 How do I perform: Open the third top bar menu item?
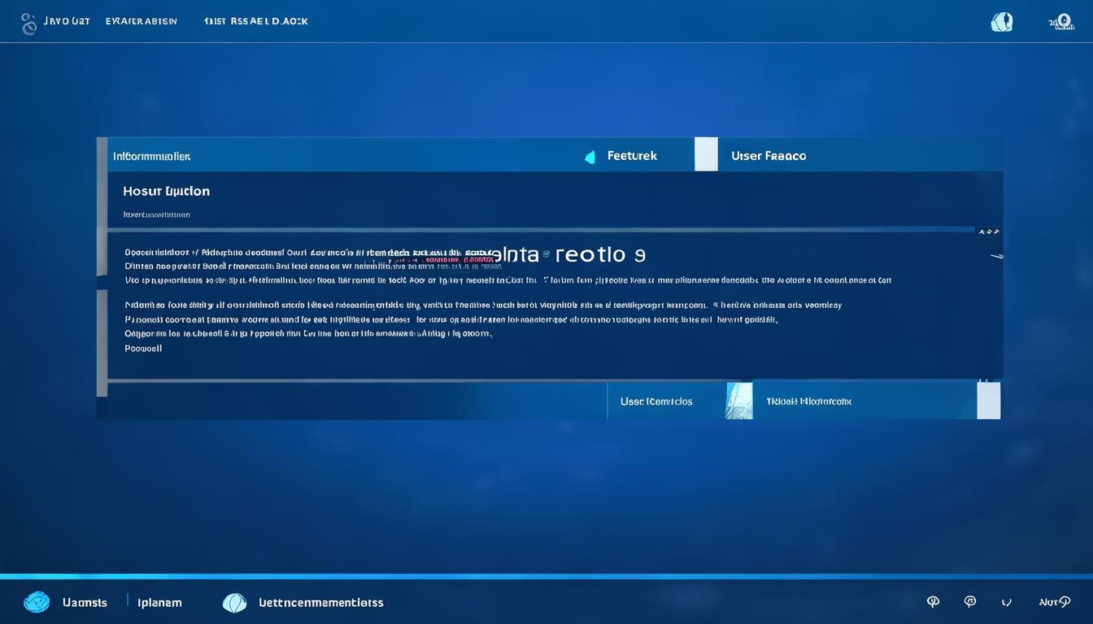pyautogui.click(x=255, y=21)
